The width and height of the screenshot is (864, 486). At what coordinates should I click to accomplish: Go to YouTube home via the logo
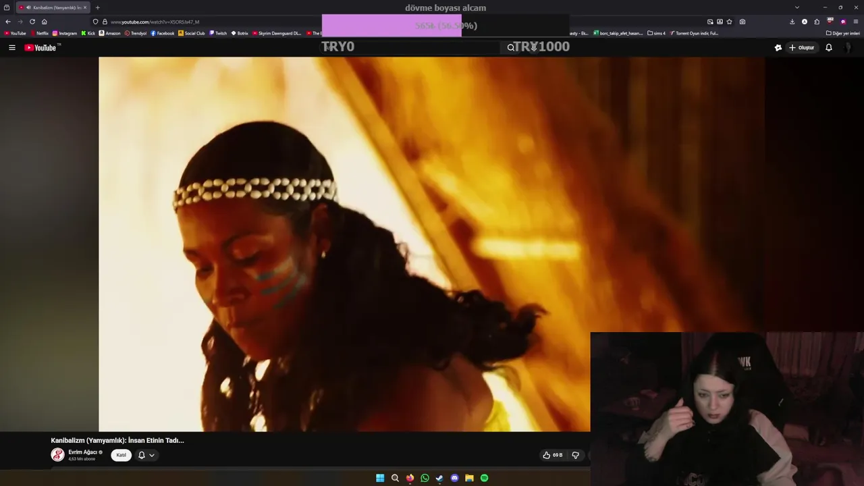coord(41,47)
